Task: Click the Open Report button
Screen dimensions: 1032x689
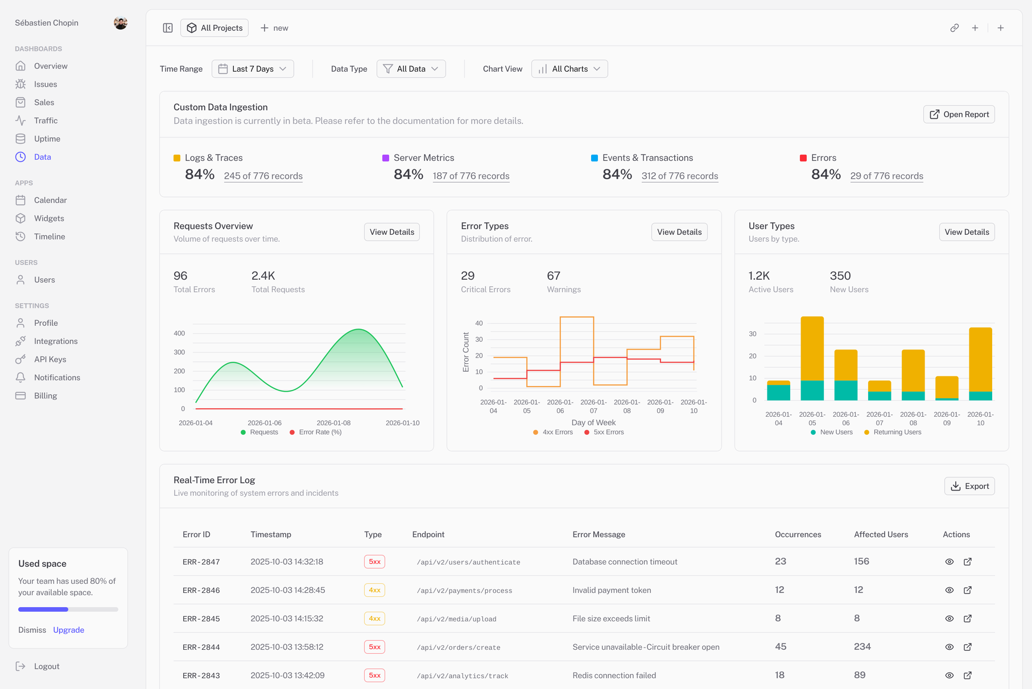Action: click(959, 114)
